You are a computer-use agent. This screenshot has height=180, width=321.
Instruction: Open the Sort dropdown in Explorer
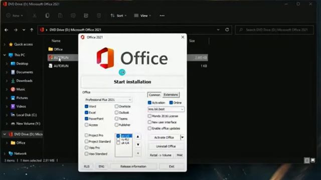coord(118,15)
